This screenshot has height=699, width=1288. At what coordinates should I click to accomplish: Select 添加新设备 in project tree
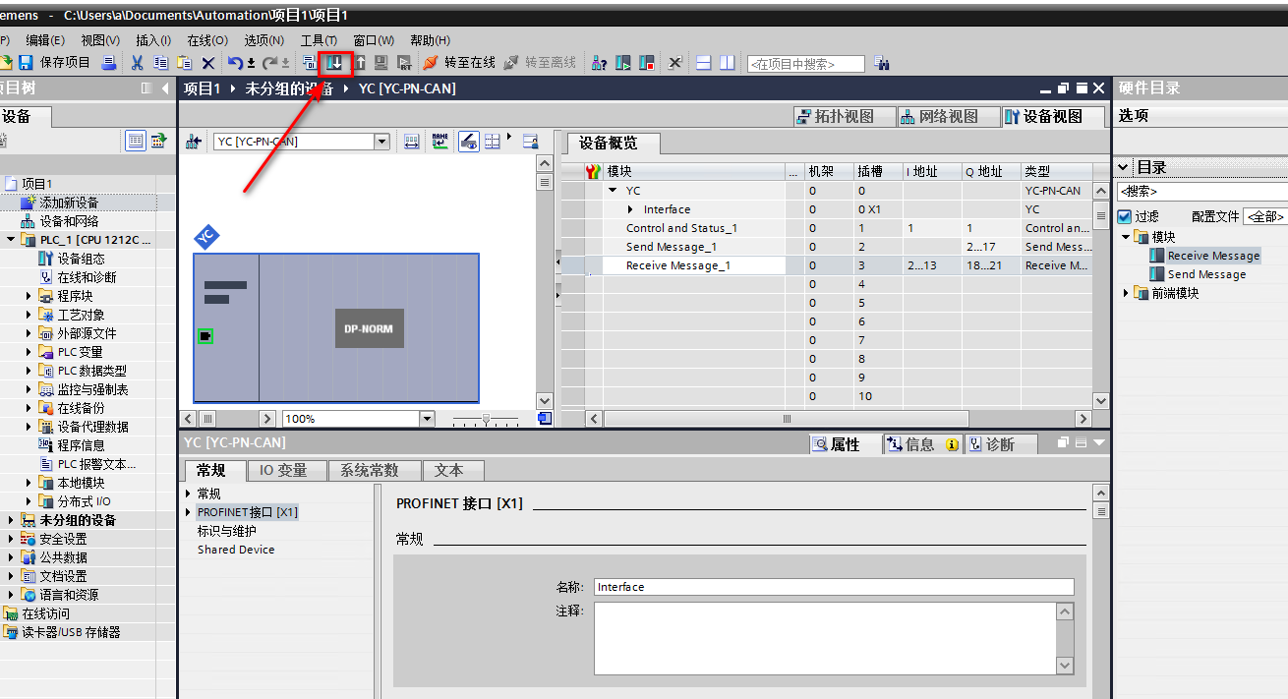click(x=69, y=203)
